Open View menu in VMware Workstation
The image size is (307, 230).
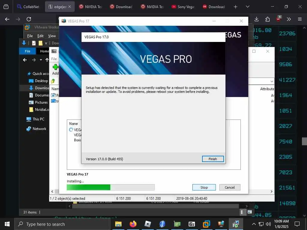point(52,36)
